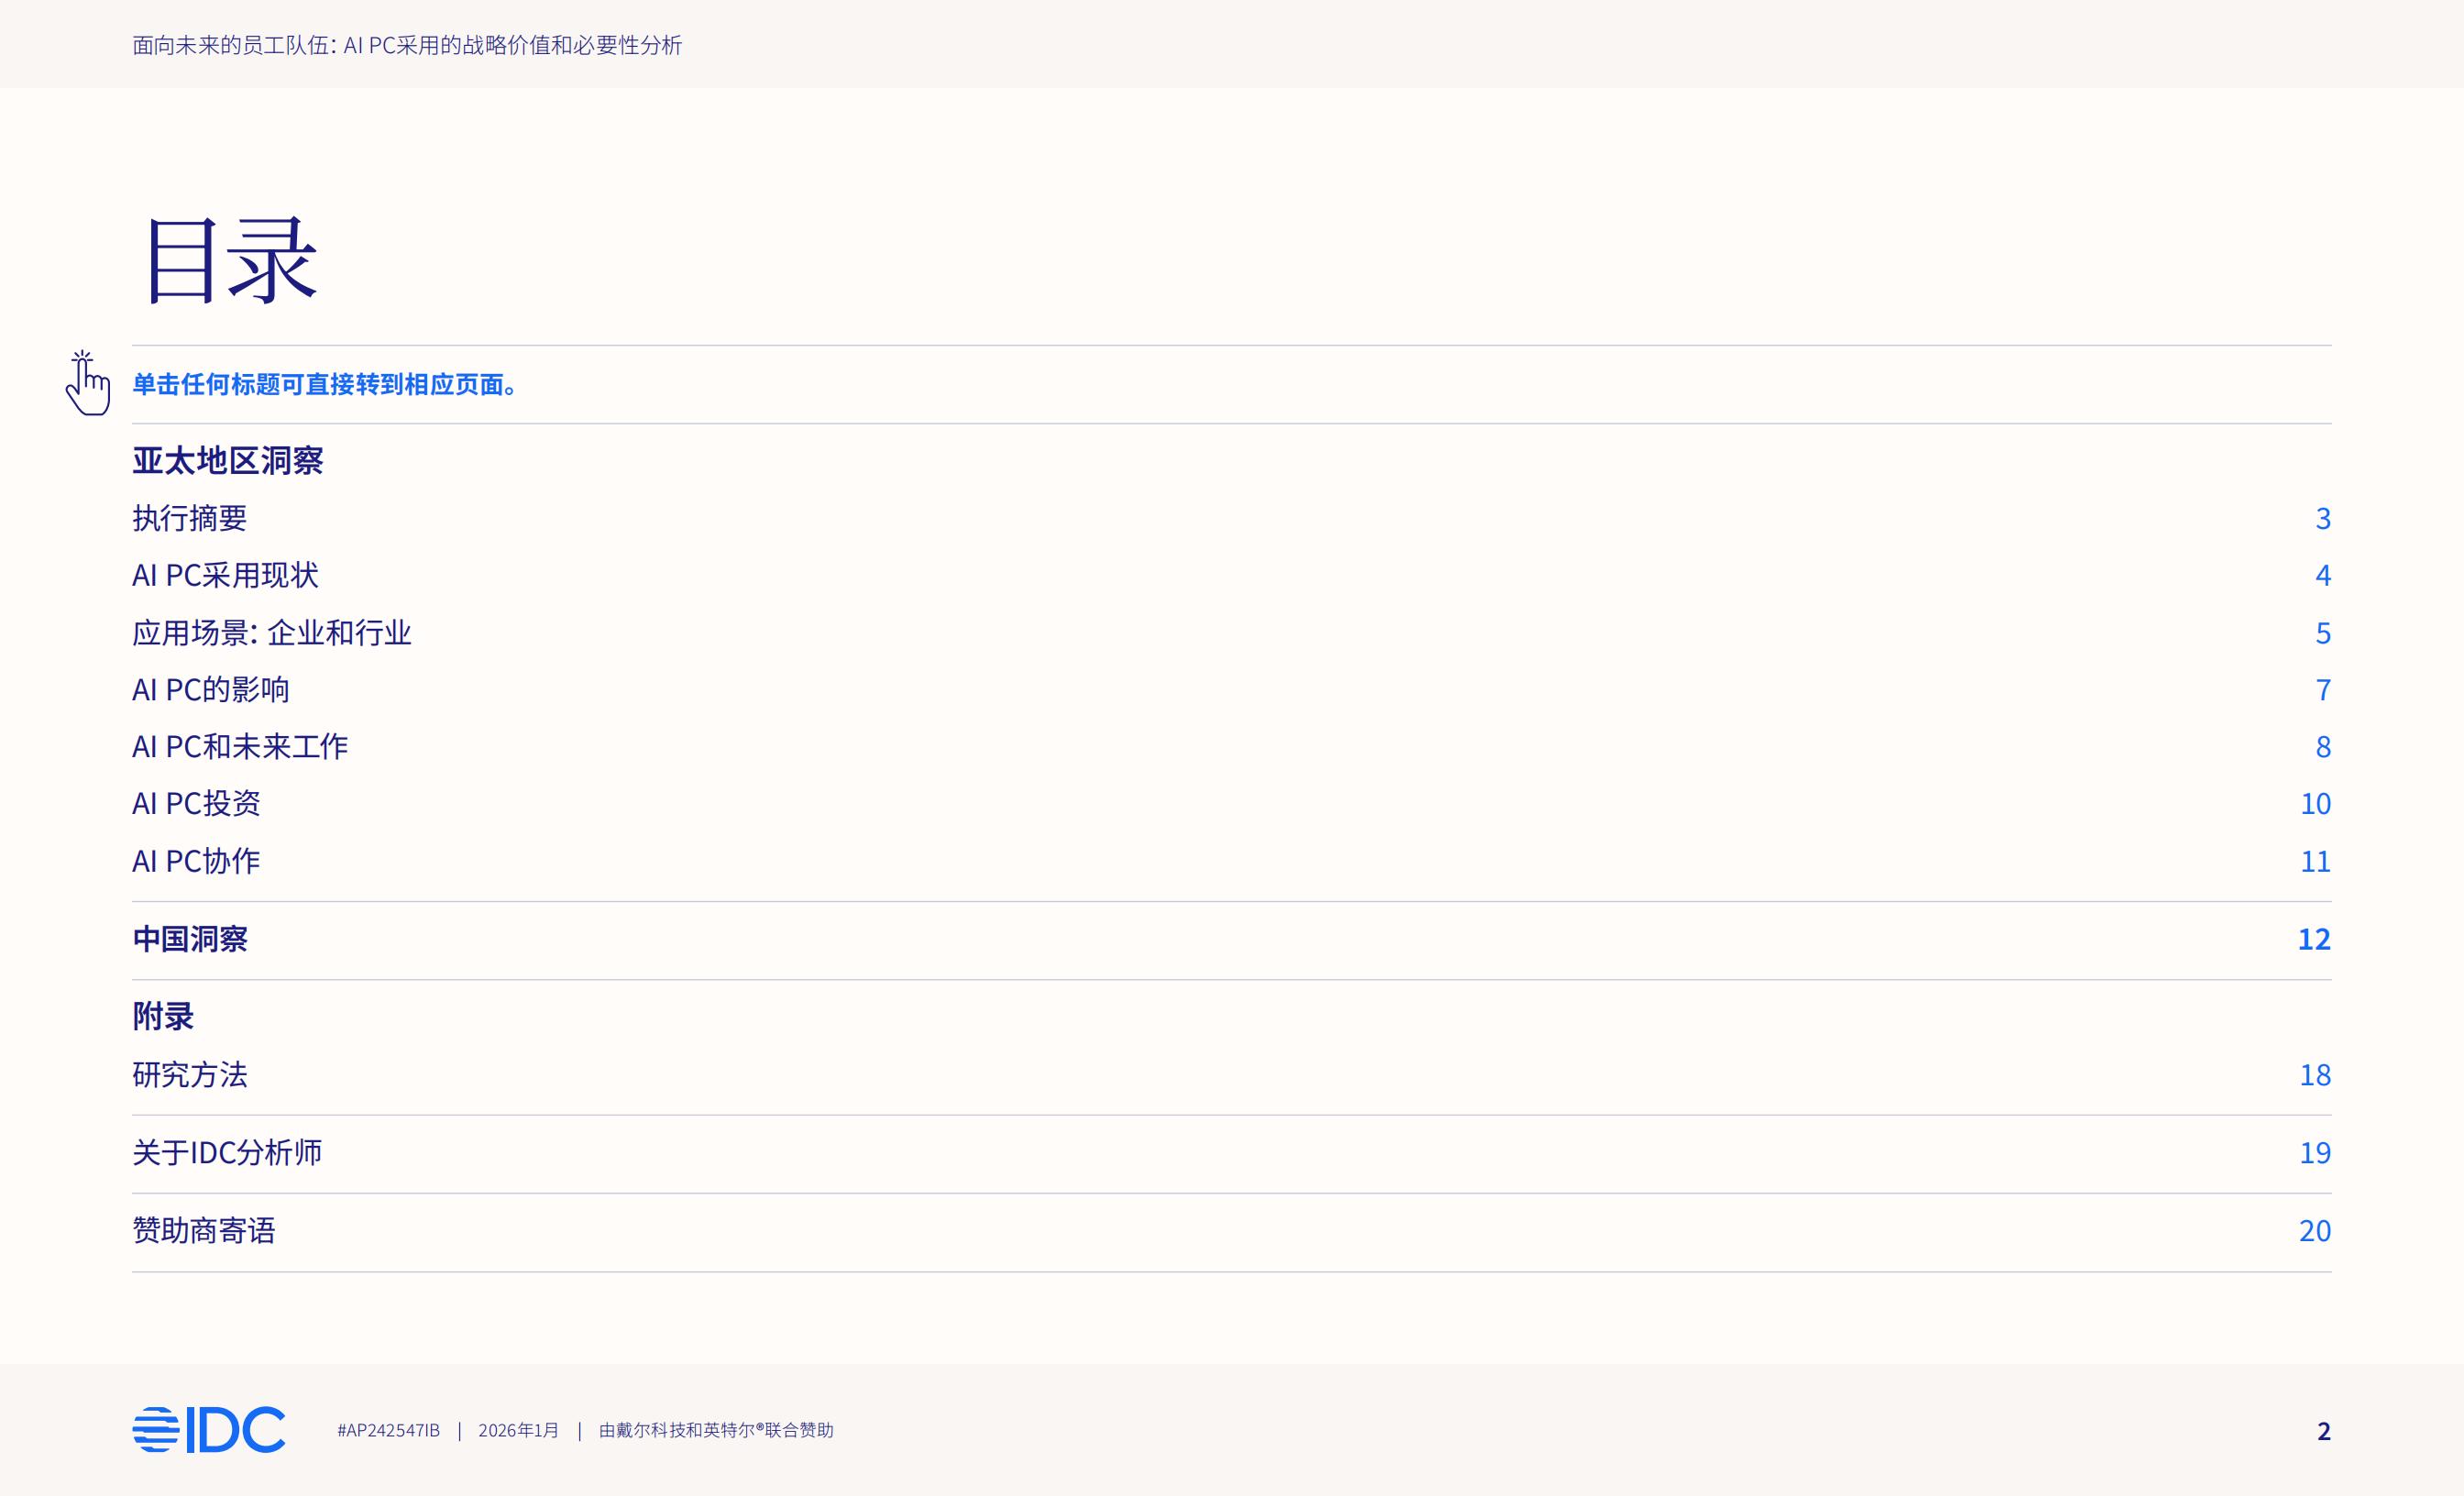Open 关于IDC分析师 page link
This screenshot has width=2464, height=1496.
(x=227, y=1153)
